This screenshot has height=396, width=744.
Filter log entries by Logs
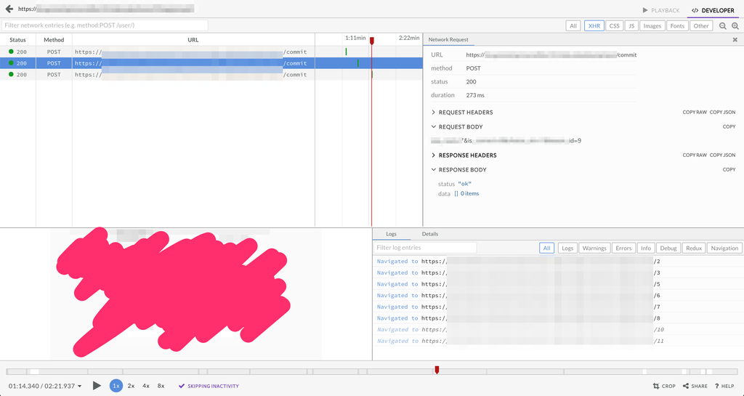[567, 248]
